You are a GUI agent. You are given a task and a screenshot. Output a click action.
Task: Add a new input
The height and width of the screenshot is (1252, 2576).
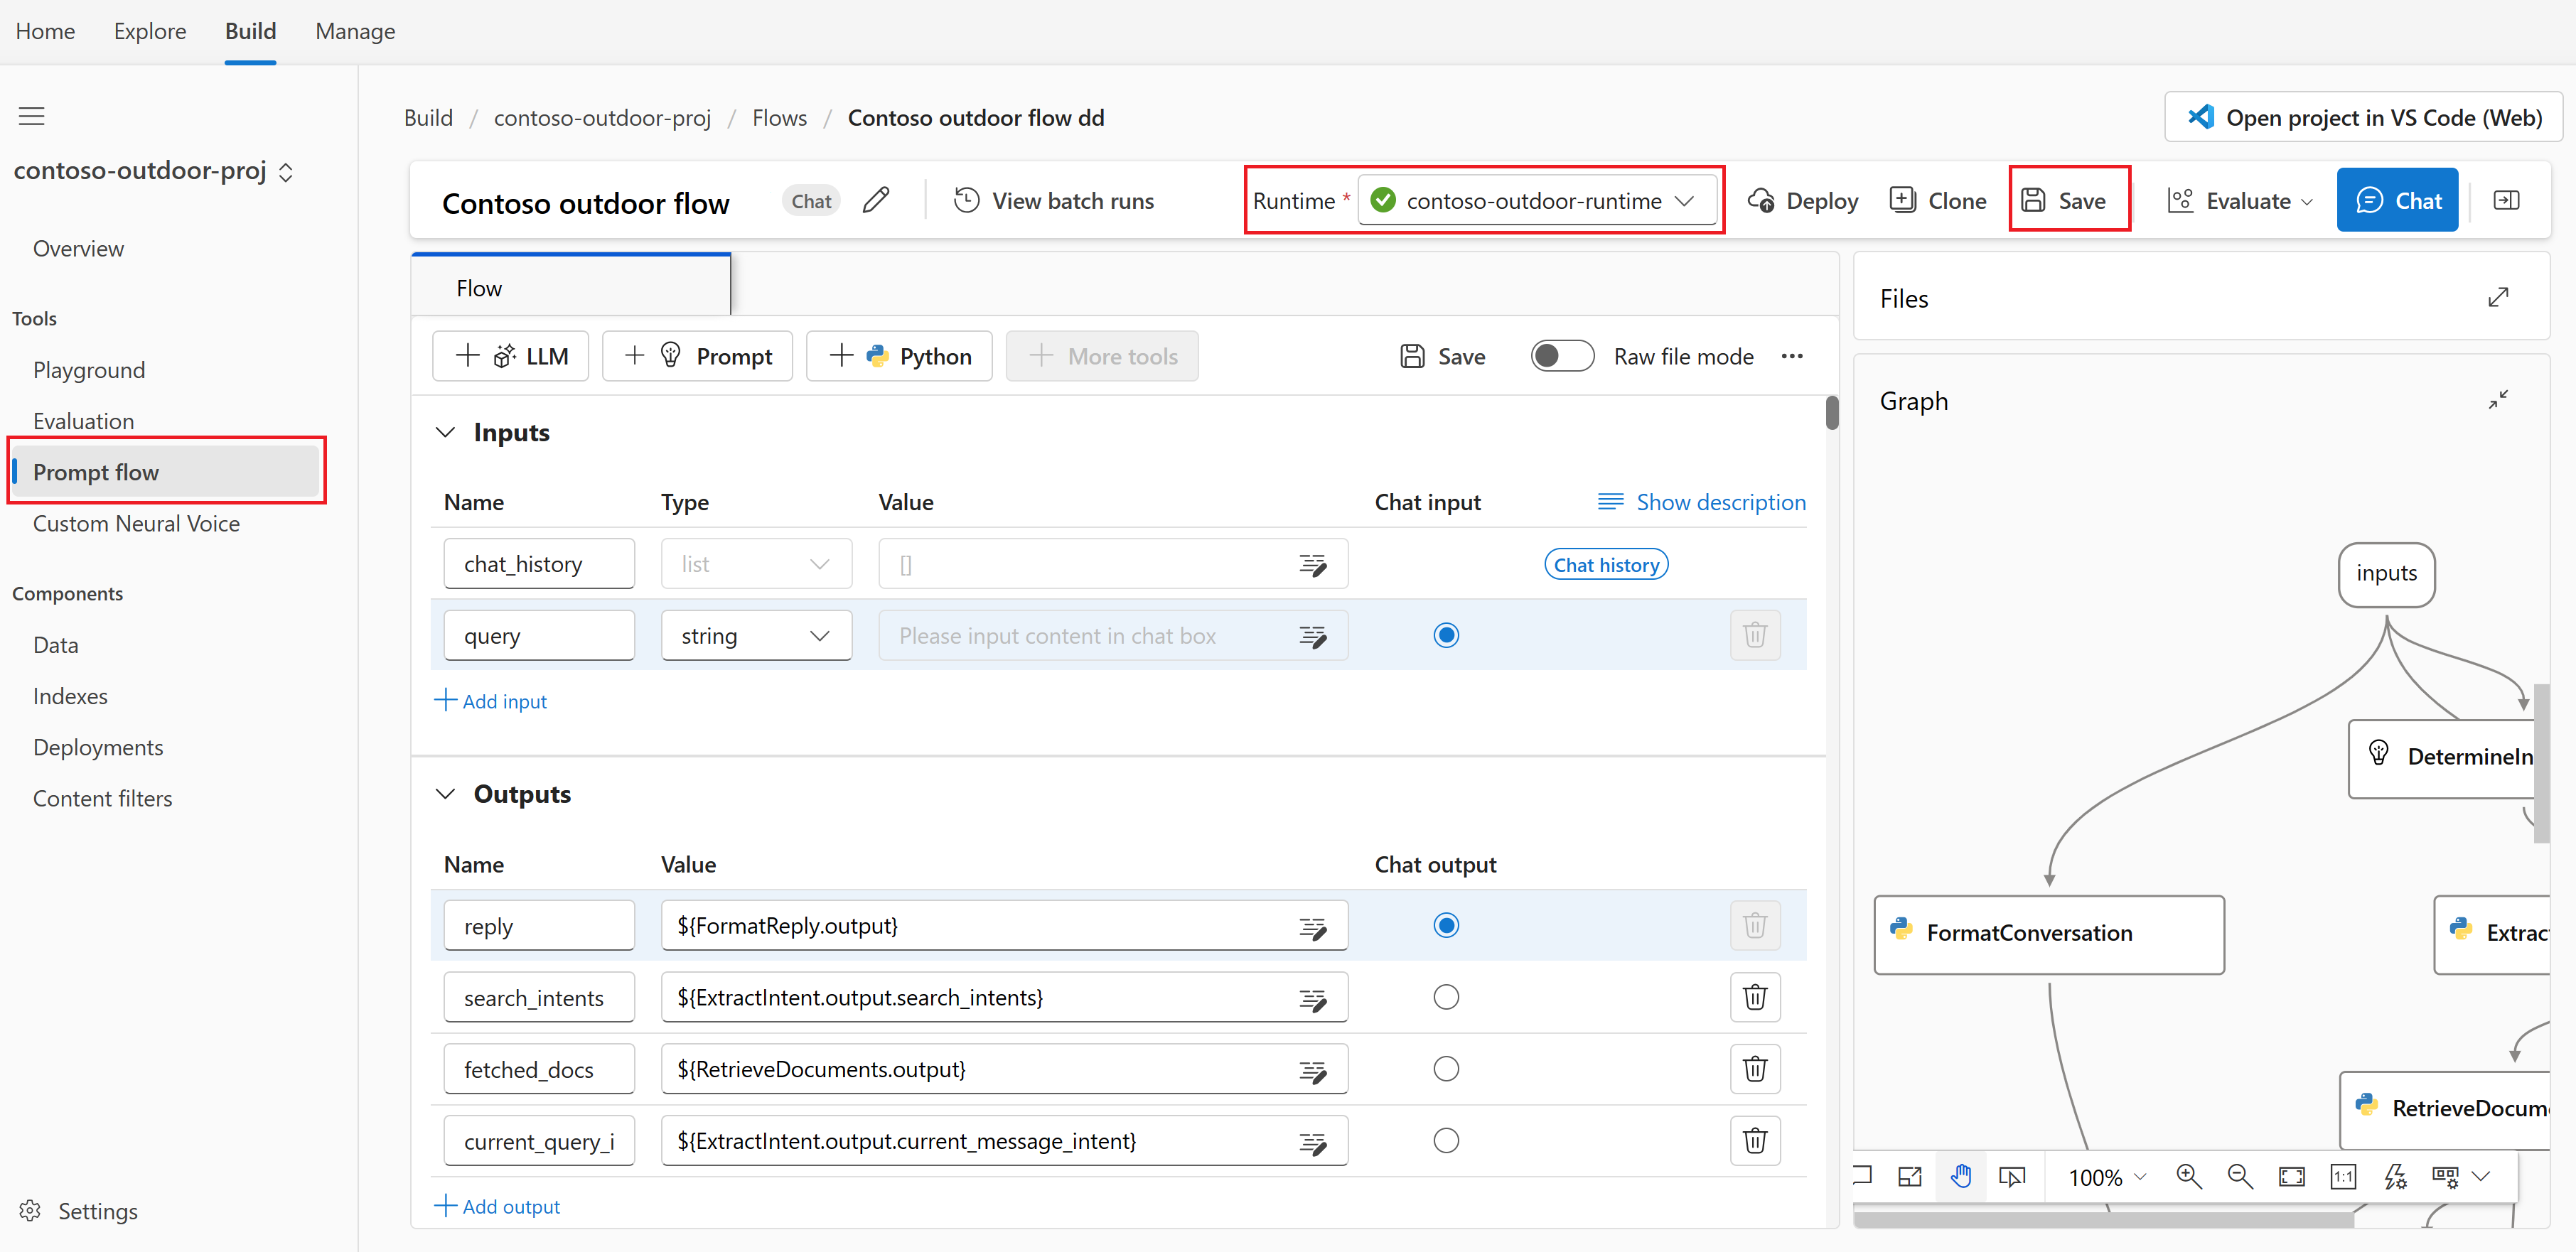[491, 701]
